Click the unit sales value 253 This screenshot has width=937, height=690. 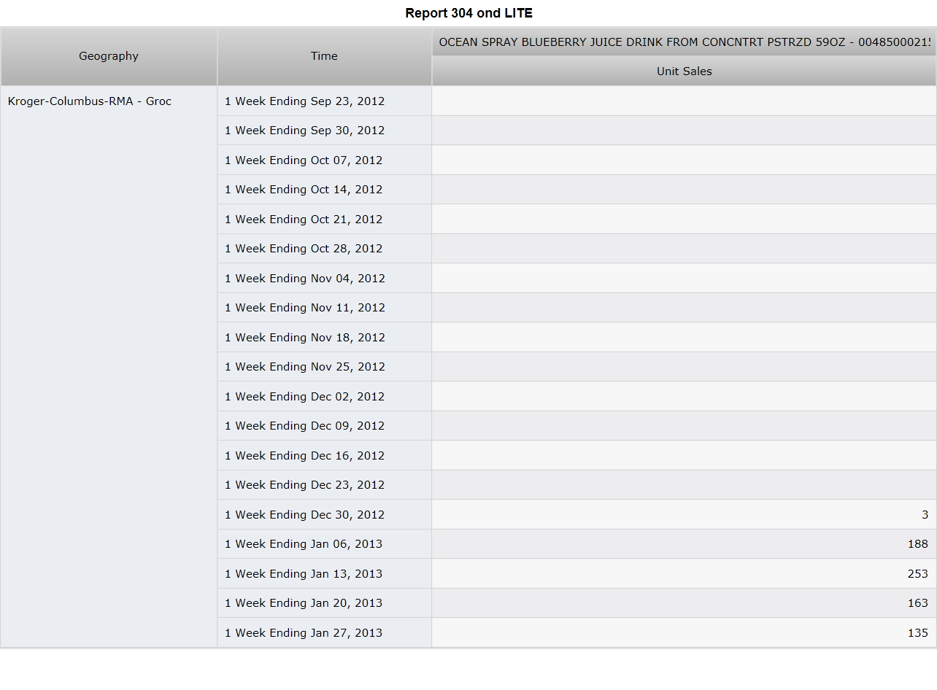918,574
